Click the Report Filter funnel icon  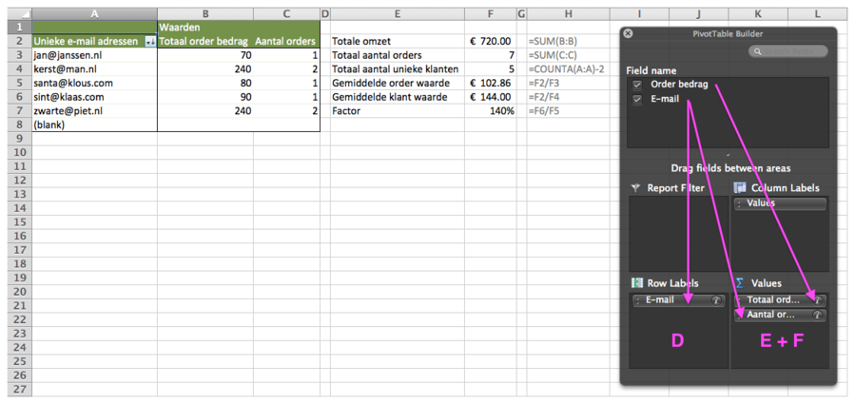point(636,188)
